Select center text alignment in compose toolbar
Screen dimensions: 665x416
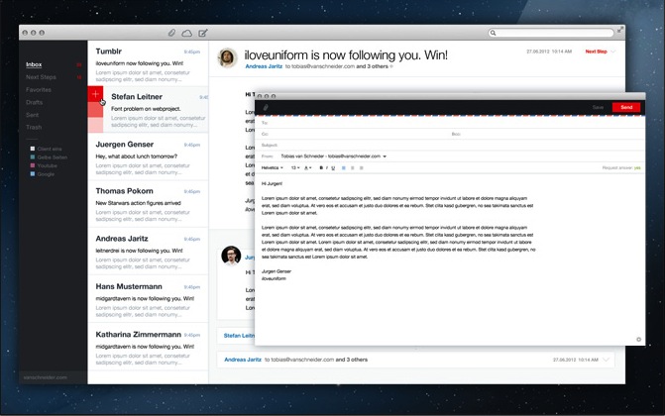click(x=353, y=168)
